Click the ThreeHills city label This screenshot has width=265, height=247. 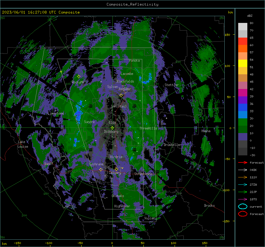click(x=148, y=128)
